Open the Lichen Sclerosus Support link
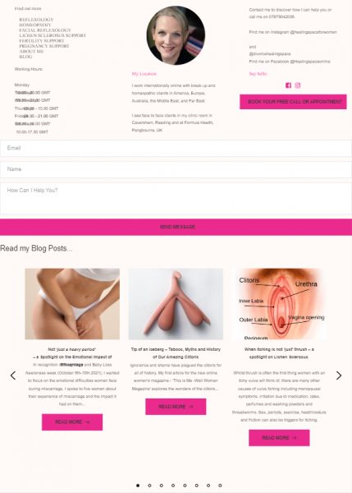 point(53,35)
